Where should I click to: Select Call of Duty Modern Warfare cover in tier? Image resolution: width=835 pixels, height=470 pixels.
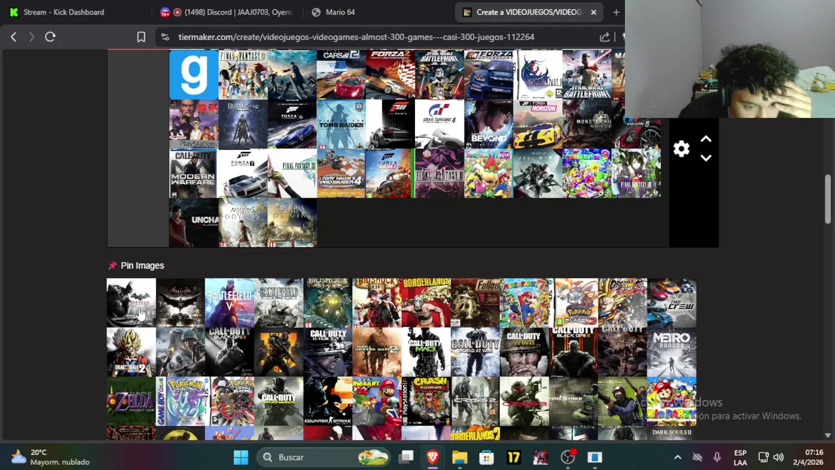194,174
